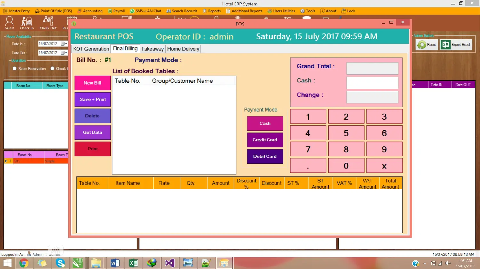Tap keypad number 1

point(308,116)
